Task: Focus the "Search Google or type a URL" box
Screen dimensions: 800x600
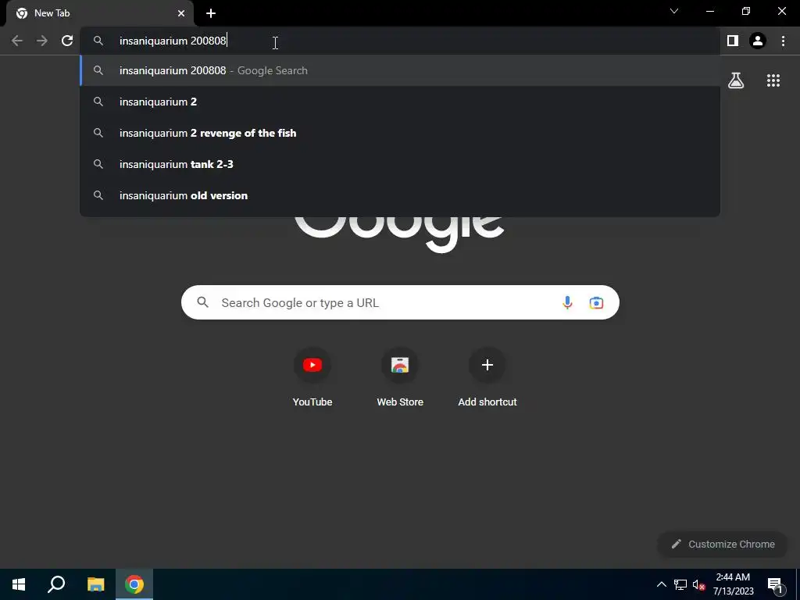Action: [400, 302]
